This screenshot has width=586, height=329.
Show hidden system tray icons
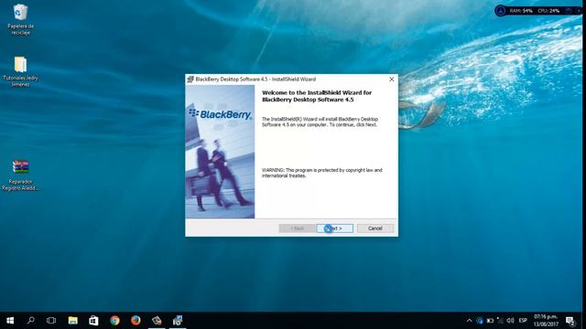[x=470, y=321]
